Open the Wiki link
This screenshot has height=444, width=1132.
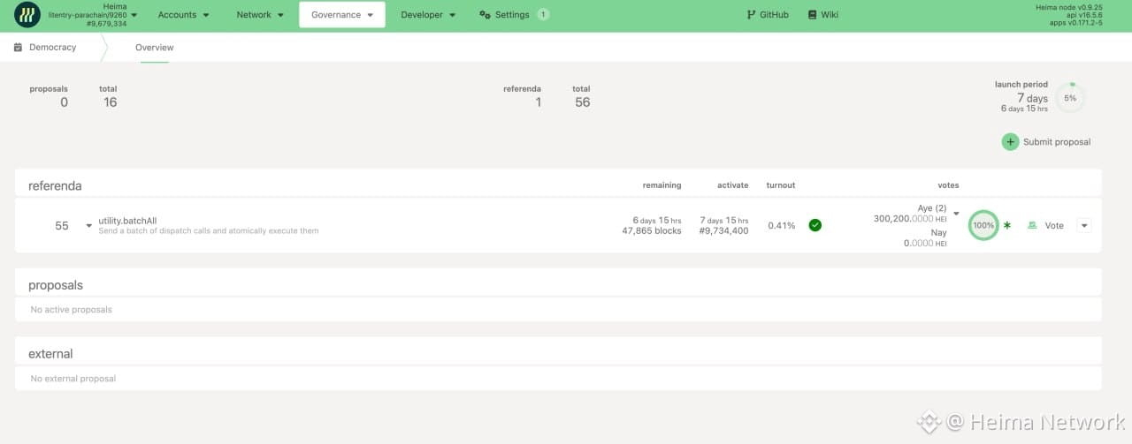(x=822, y=15)
